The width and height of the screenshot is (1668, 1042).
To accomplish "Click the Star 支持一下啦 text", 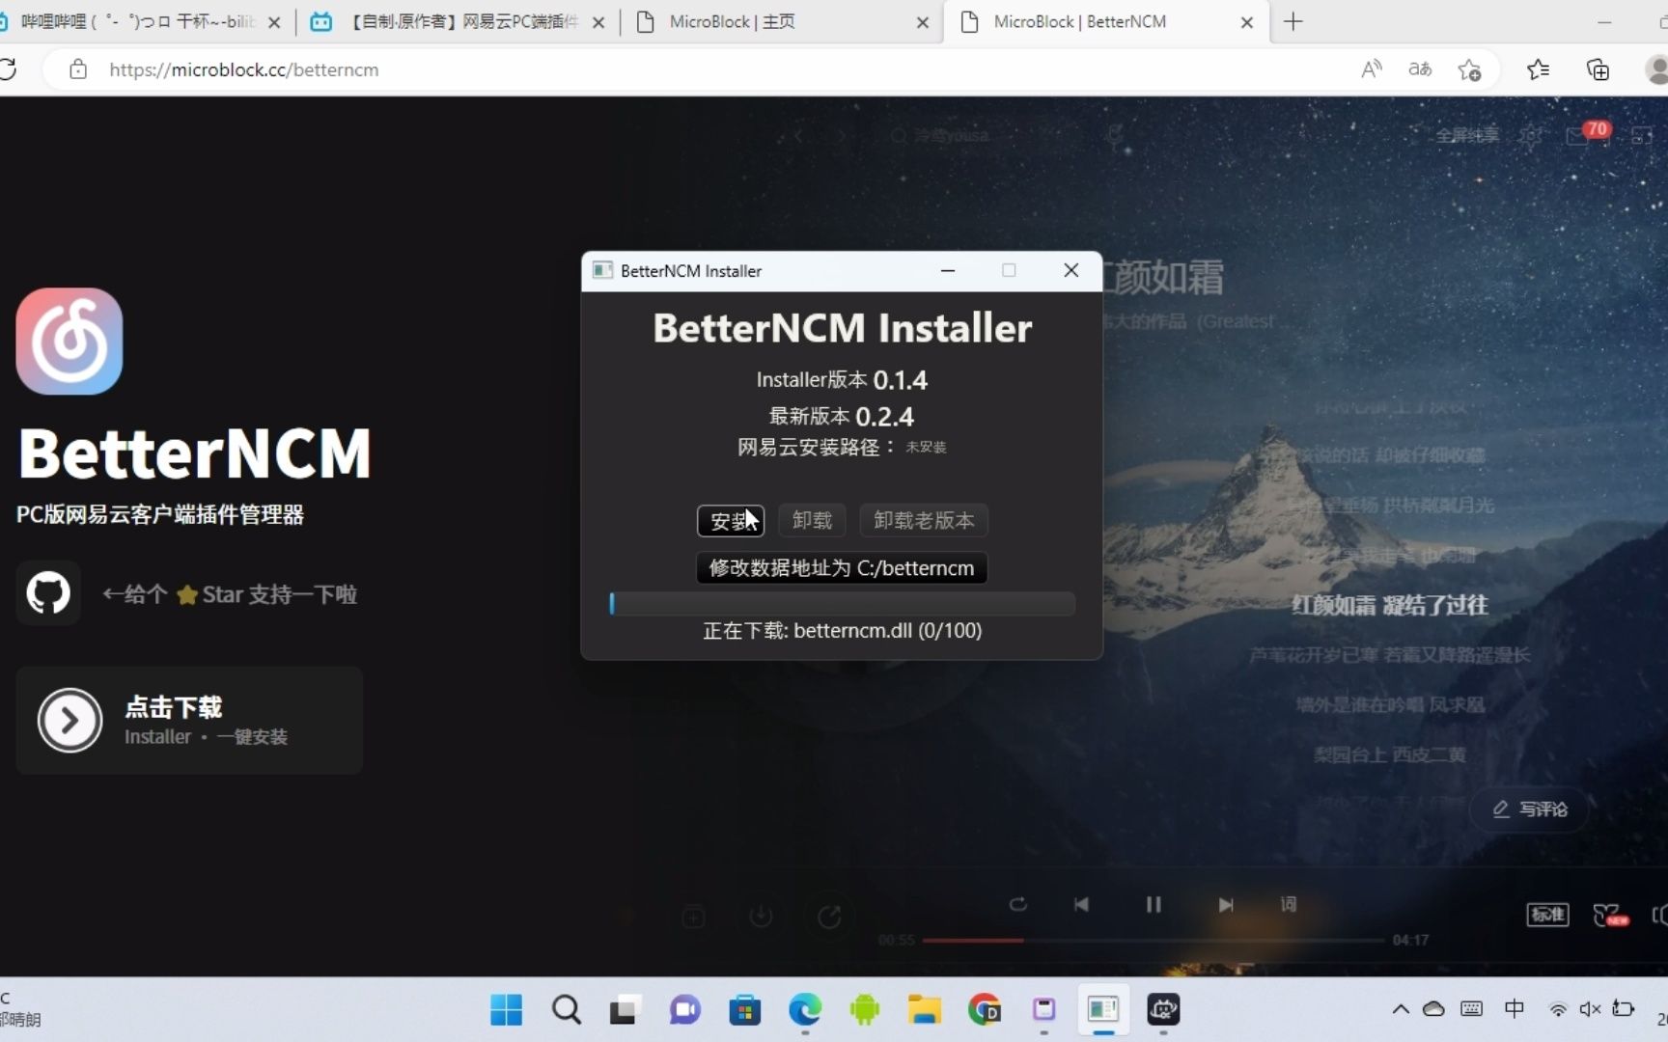I will tap(279, 594).
